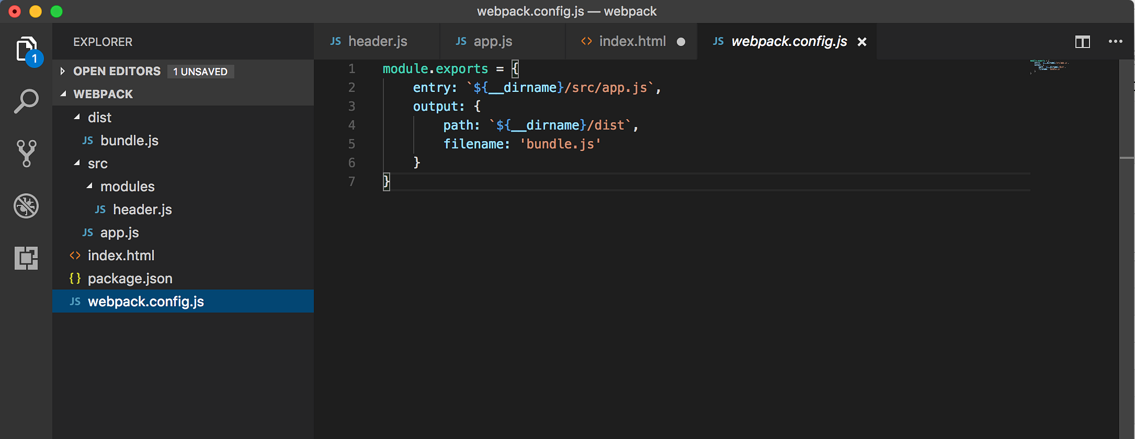Click the filename property on line 5

473,143
